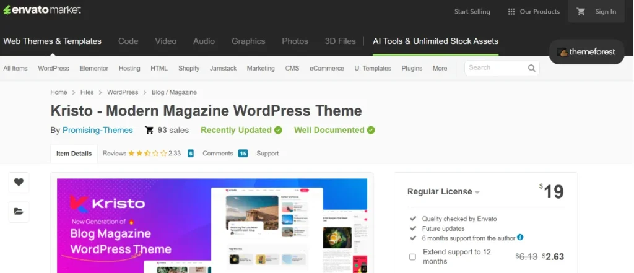Open Promising-Themes author profile

[x=97, y=130]
